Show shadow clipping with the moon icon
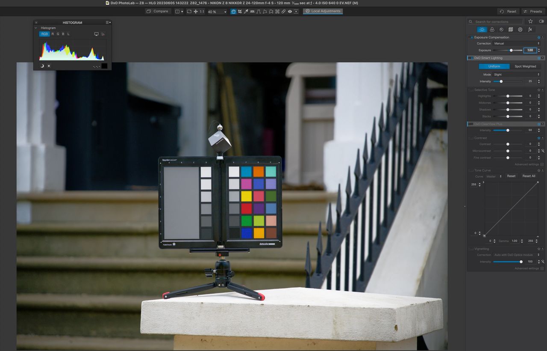This screenshot has height=351, width=547. (x=42, y=66)
